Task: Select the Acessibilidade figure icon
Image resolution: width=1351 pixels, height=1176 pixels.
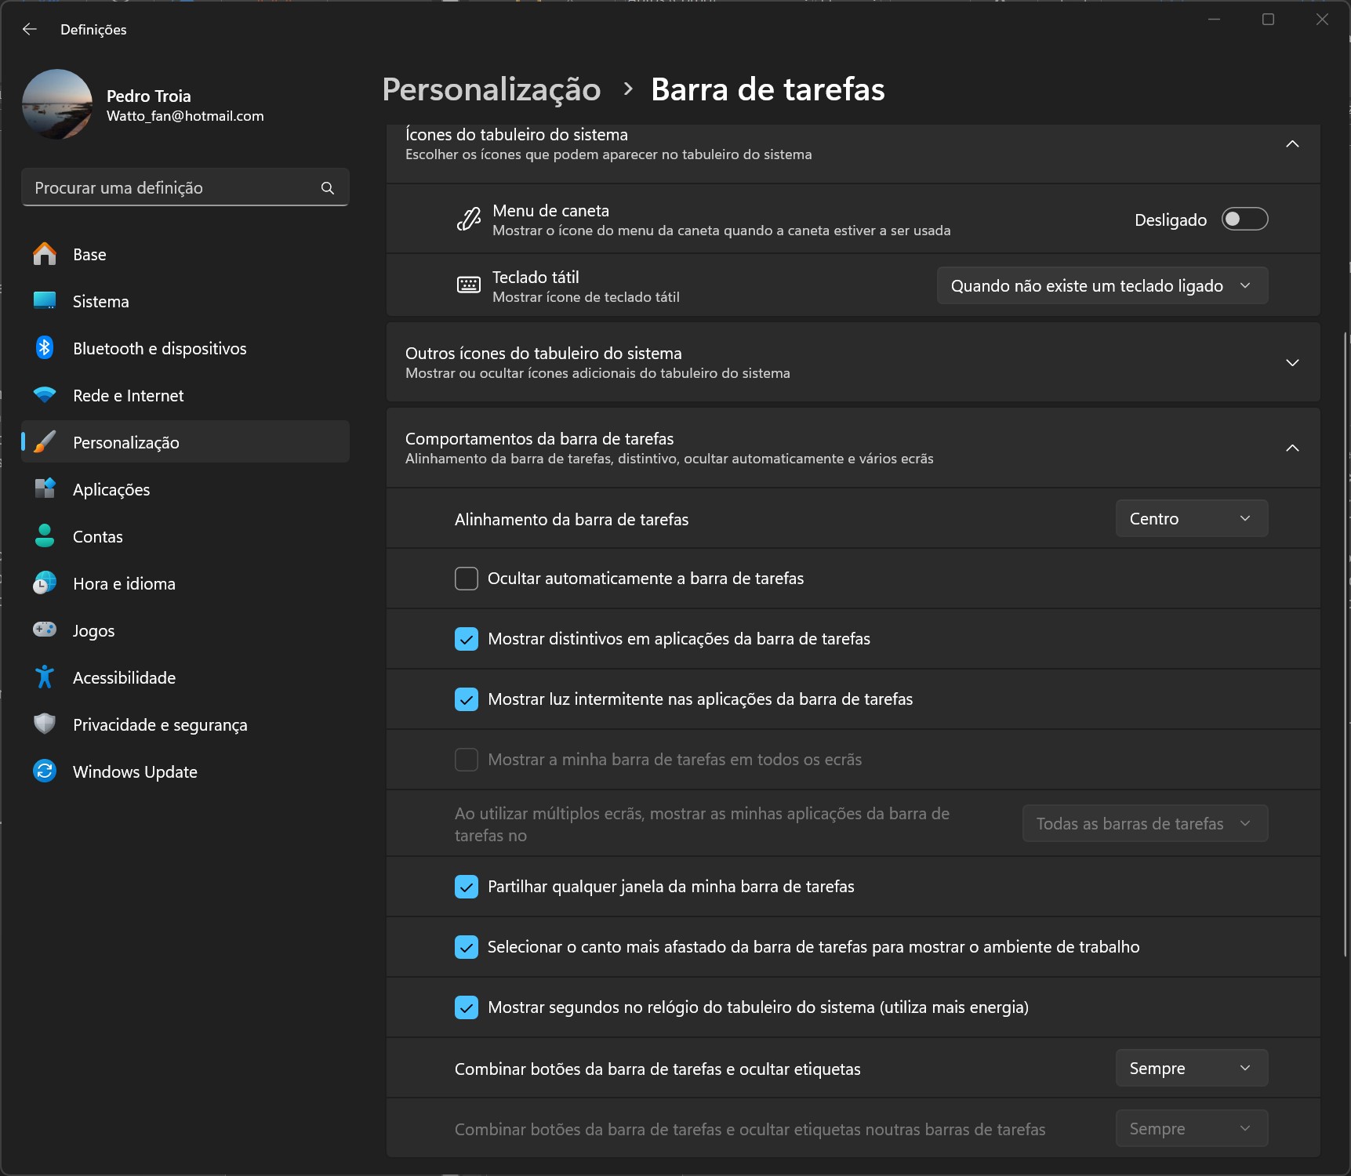Action: [x=45, y=677]
